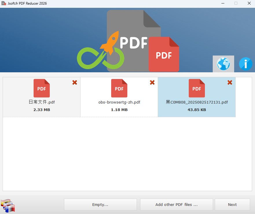The width and height of the screenshot is (255, 214).
Task: Click the rocket PDF logo in banner
Action: coord(127,42)
